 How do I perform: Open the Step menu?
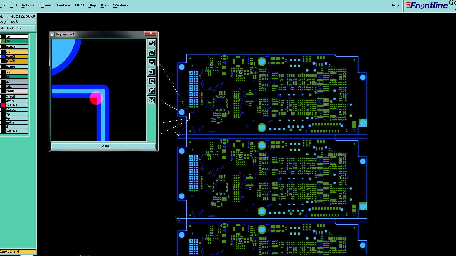pyautogui.click(x=92, y=5)
